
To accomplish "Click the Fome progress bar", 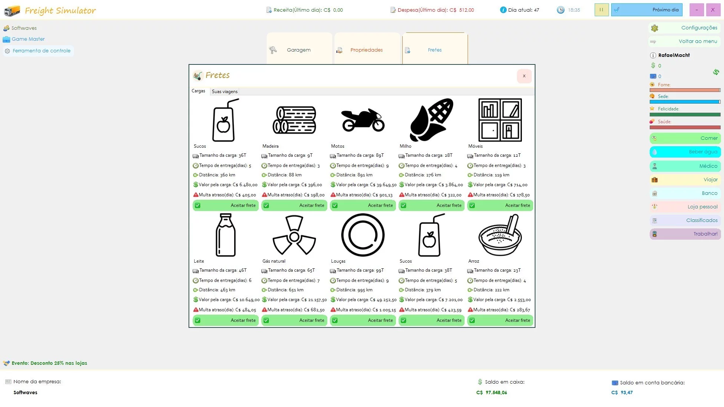I will pos(685,90).
